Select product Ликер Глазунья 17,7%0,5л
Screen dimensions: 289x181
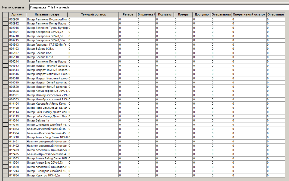tap(47, 45)
